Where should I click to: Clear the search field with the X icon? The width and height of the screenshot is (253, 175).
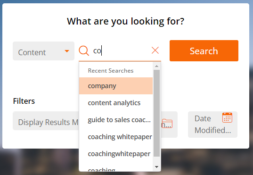155,50
